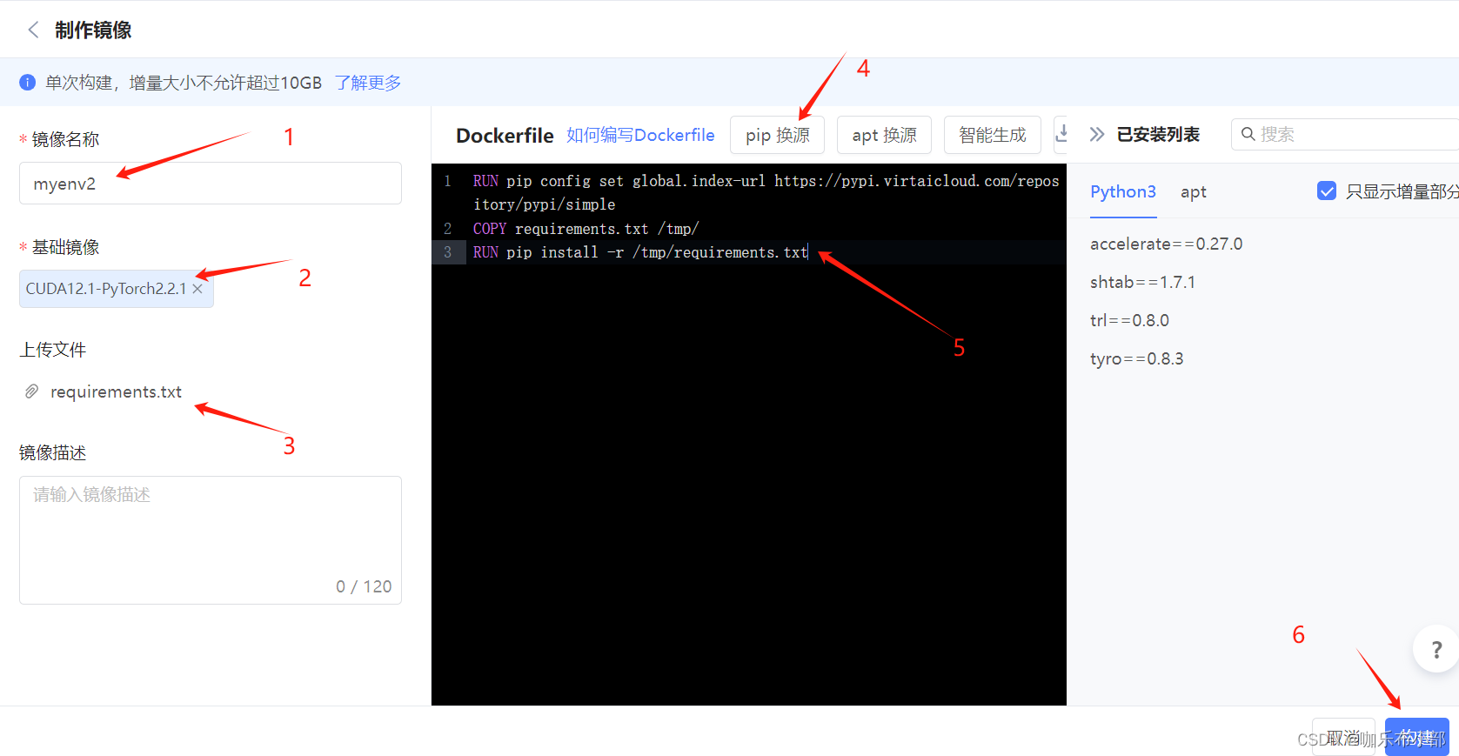Switch to the apt tab

point(1193,192)
